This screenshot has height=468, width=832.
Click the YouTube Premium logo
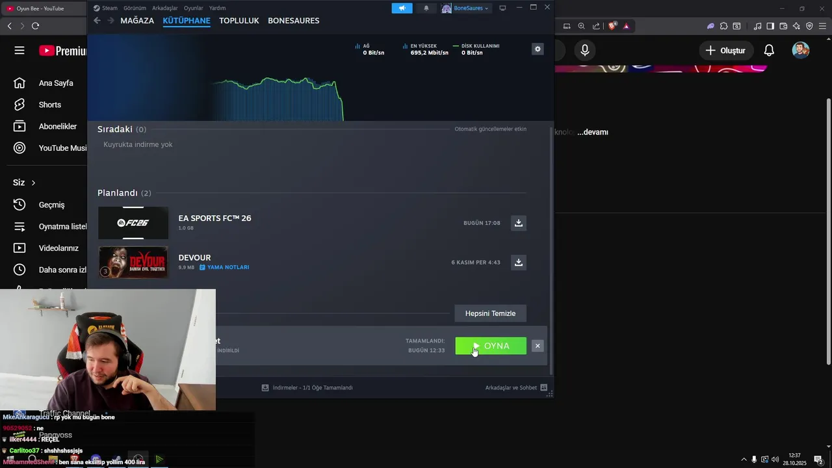(62, 51)
